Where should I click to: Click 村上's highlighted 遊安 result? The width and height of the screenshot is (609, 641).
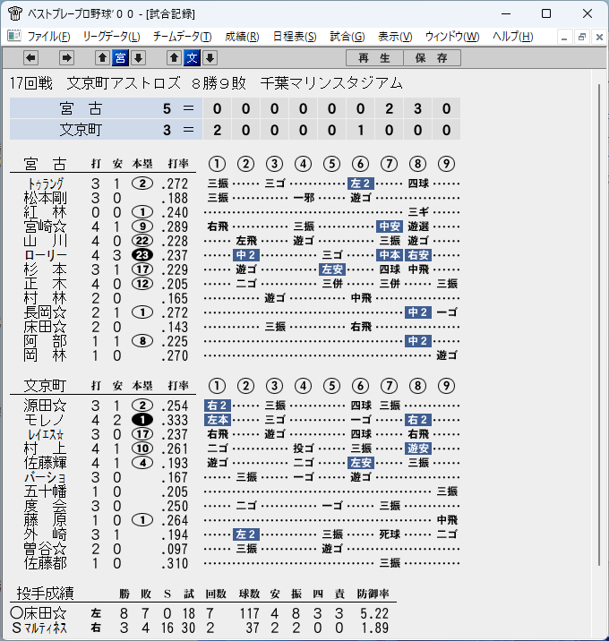(x=418, y=449)
